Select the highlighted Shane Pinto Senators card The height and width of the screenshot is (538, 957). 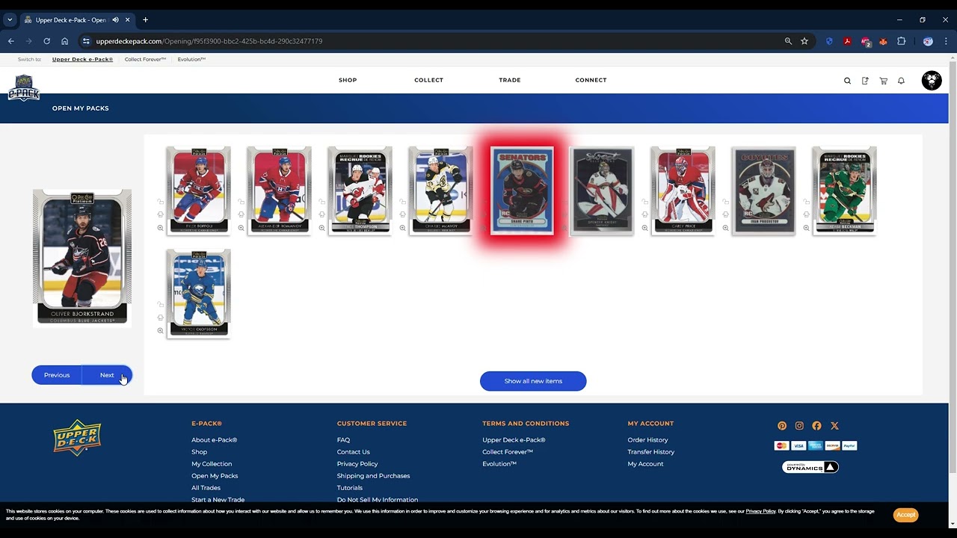click(522, 191)
